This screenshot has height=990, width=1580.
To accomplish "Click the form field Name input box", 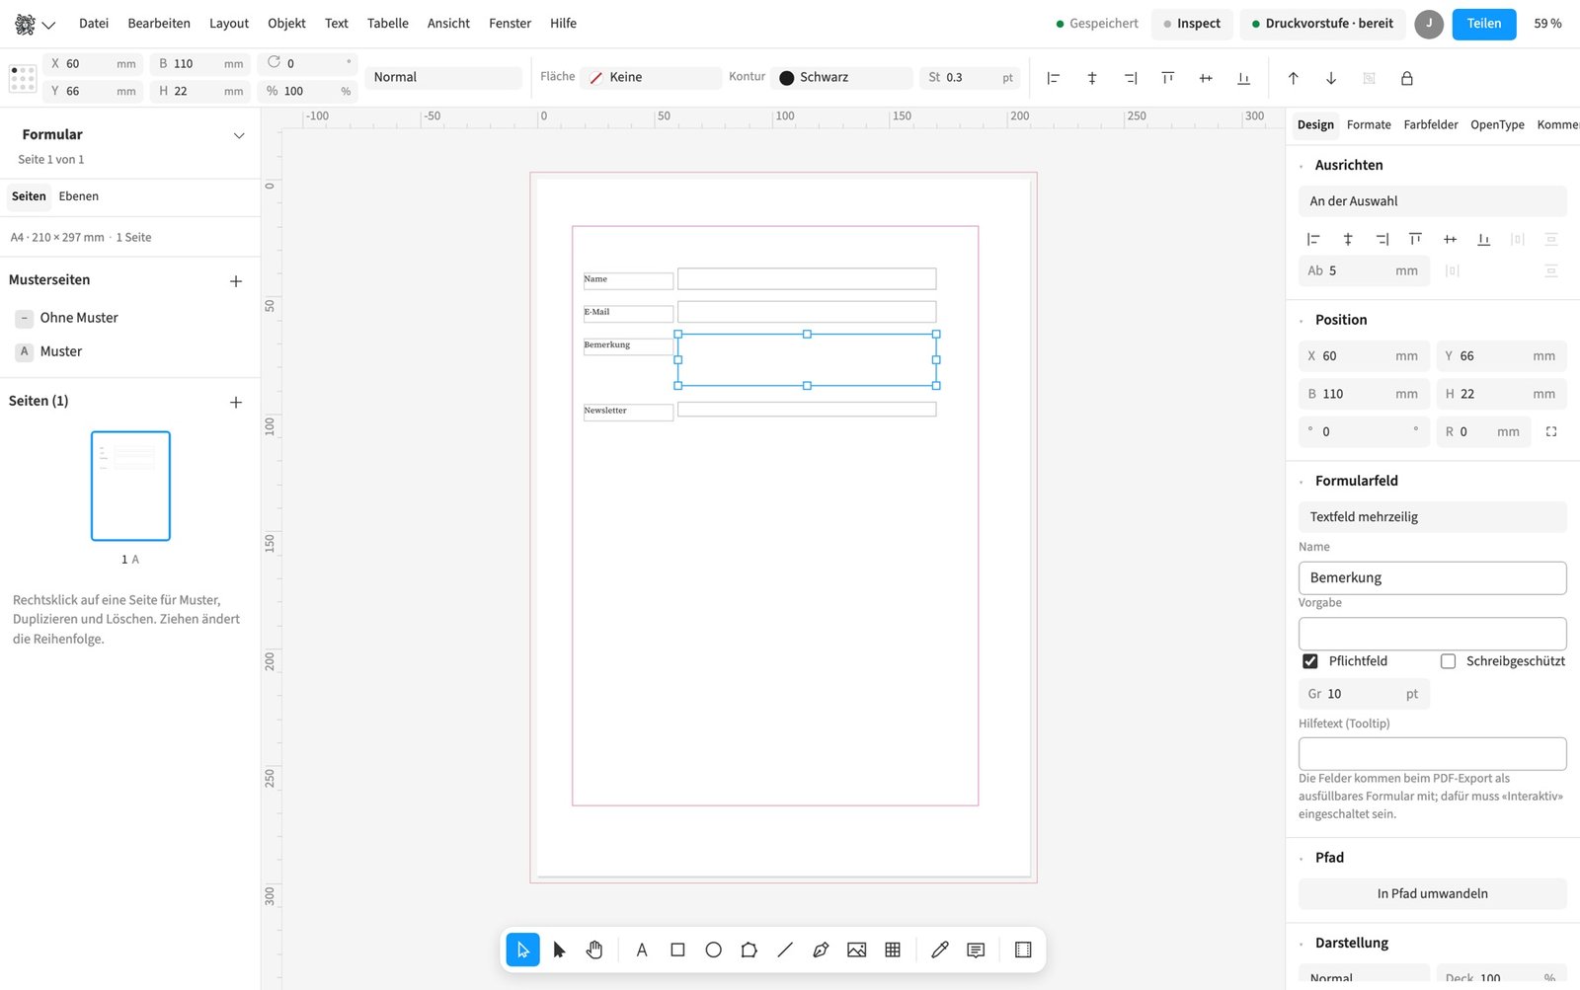I will pyautogui.click(x=1432, y=578).
